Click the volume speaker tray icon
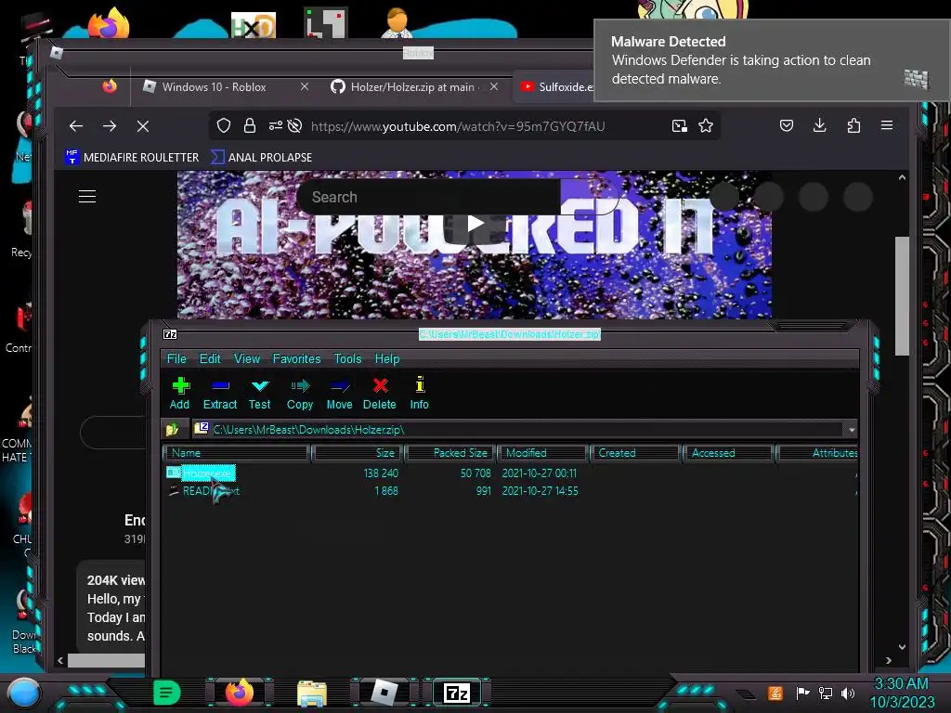Screen dimensions: 951x713 click(848, 693)
